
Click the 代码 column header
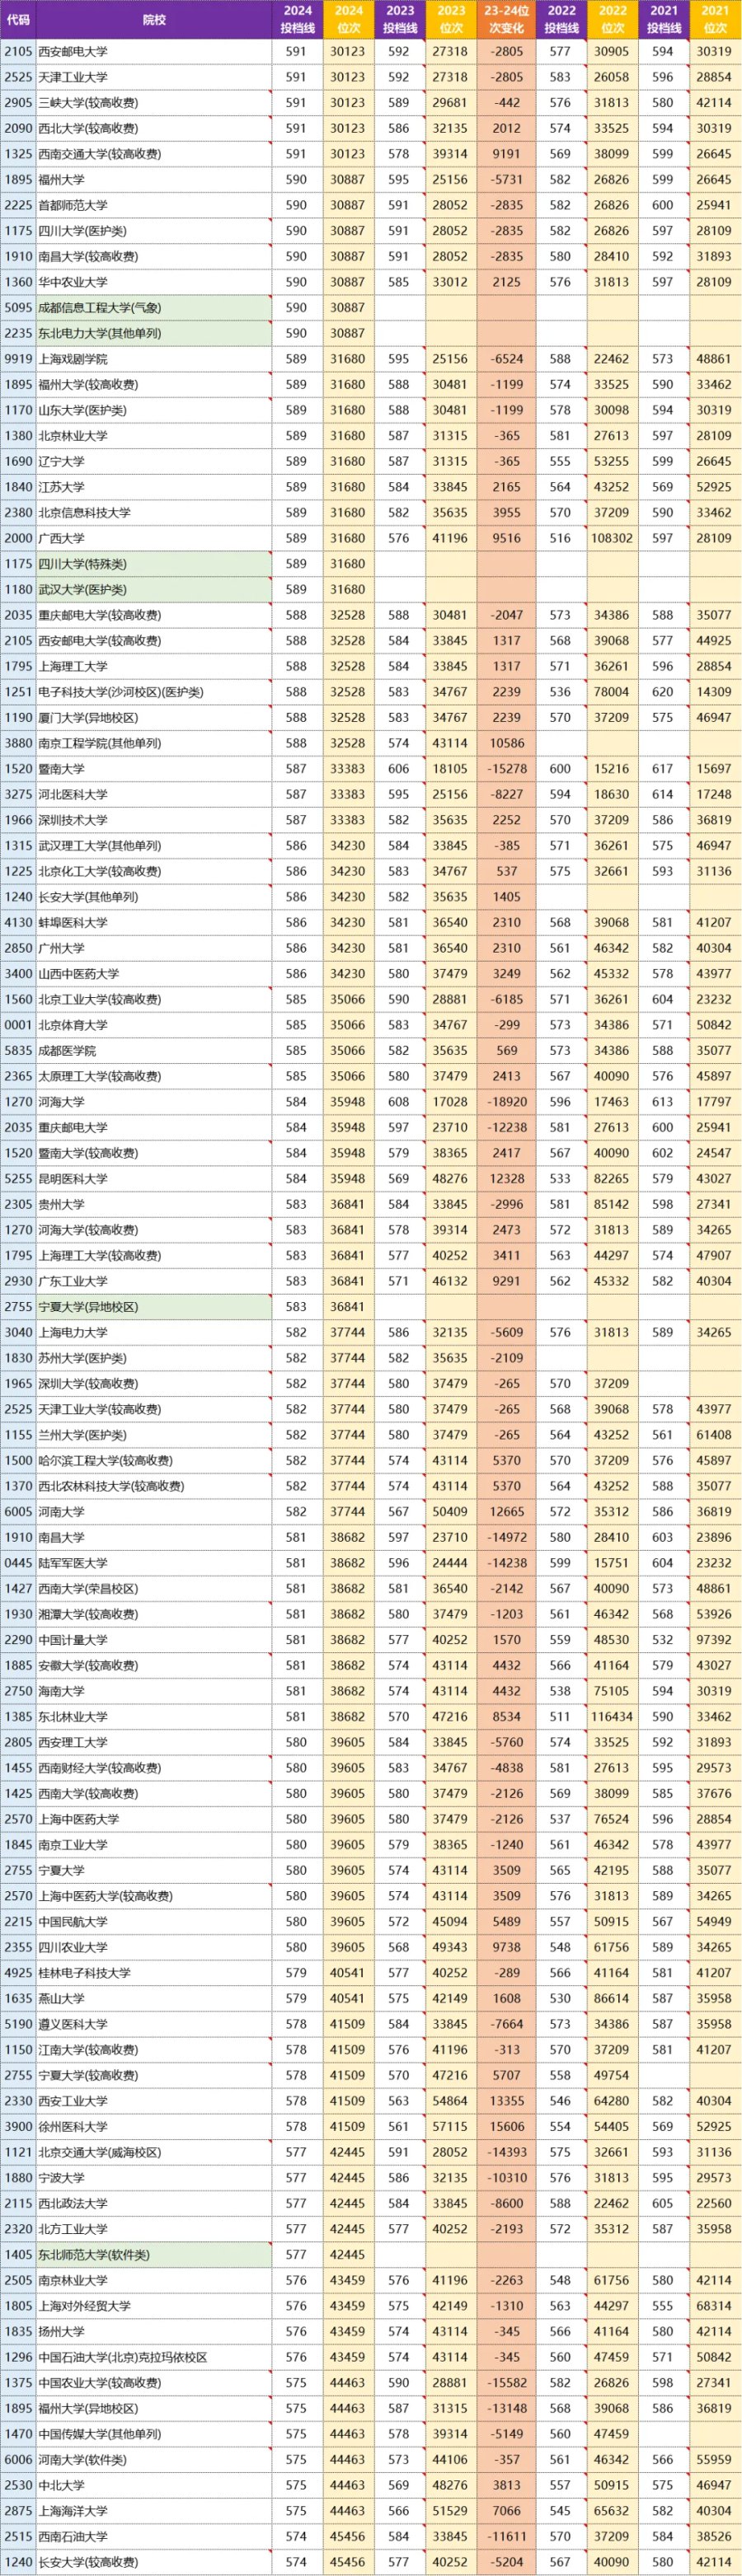tap(18, 20)
